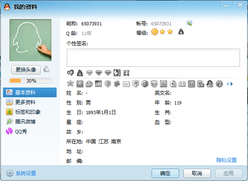
Task: Click the four-leaf clover icon
Action: (x=117, y=84)
